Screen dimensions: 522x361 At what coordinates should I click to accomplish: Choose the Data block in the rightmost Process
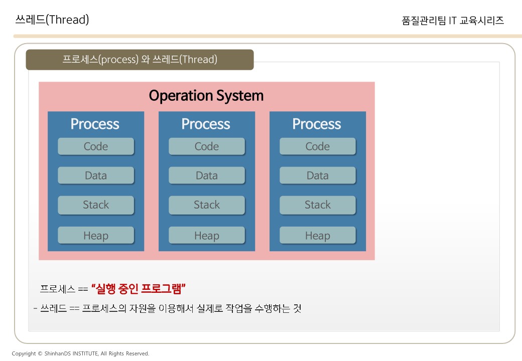click(318, 175)
